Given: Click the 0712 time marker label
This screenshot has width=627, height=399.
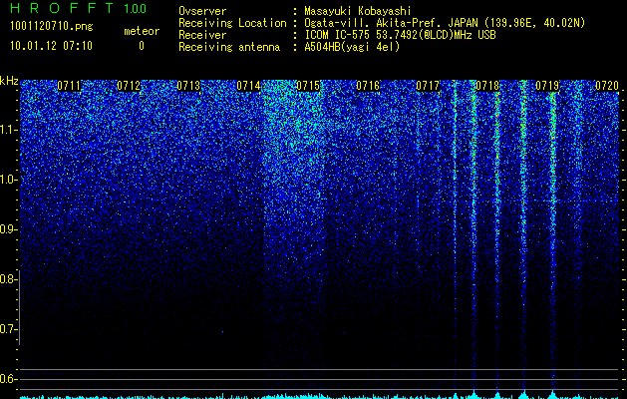Looking at the screenshot, I should 129,86.
